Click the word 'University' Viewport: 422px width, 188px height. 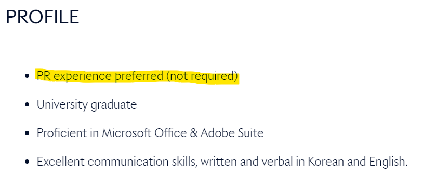(x=62, y=105)
